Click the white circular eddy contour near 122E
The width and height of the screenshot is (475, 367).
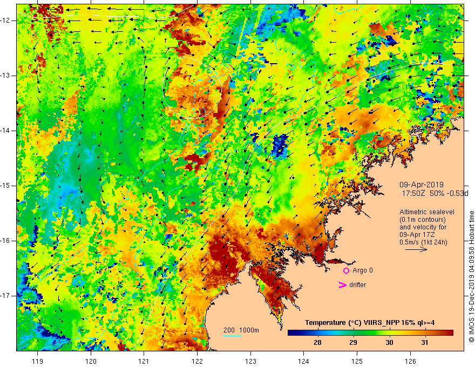tap(192, 87)
